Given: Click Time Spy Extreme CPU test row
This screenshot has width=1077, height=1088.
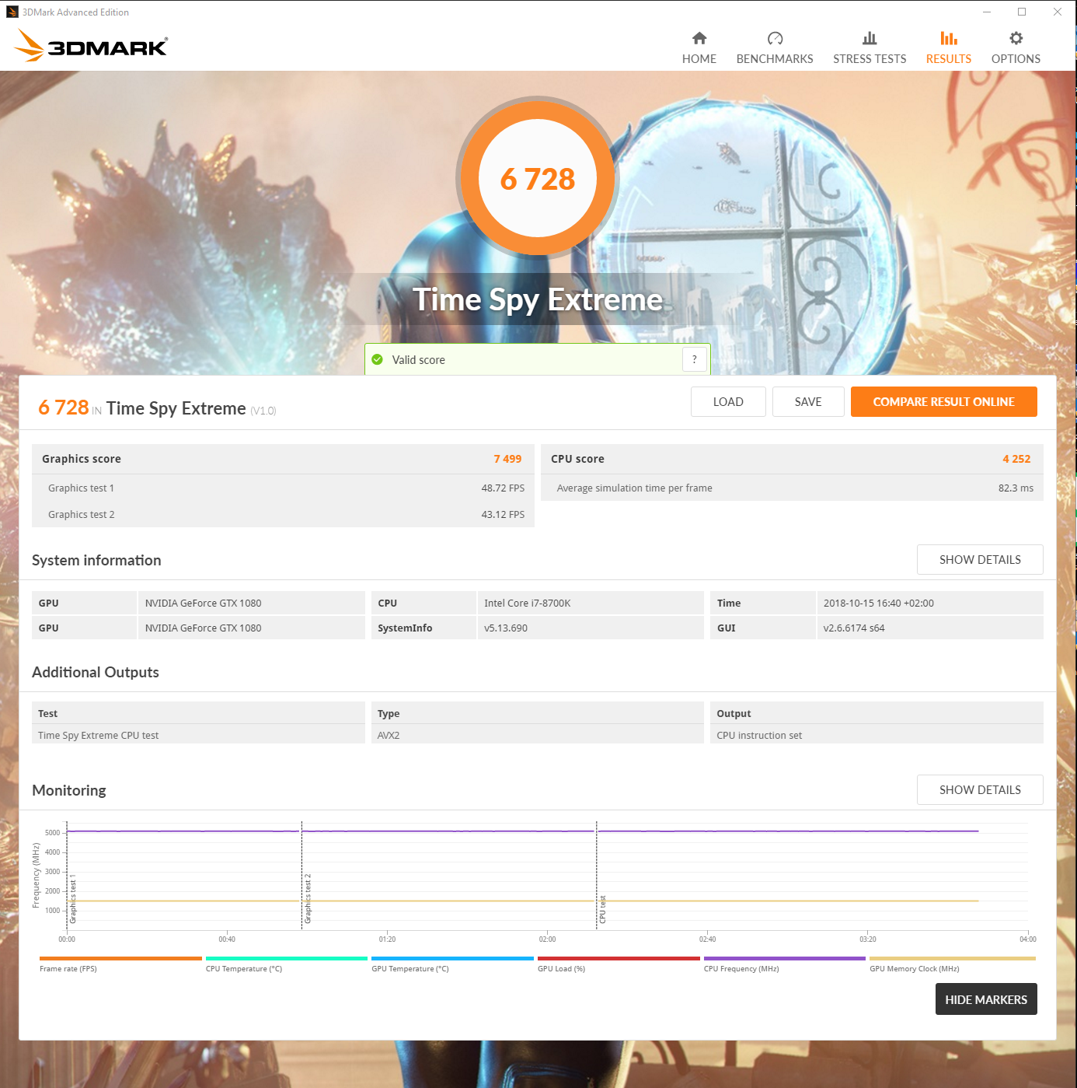Looking at the screenshot, I should tap(198, 735).
